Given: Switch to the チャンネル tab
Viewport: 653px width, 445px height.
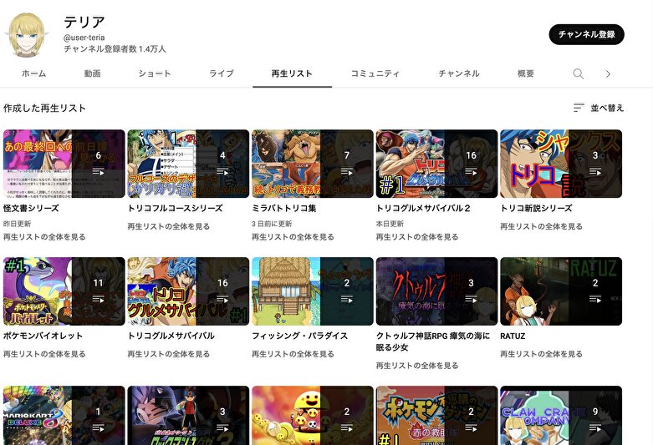Looking at the screenshot, I should click(x=459, y=73).
